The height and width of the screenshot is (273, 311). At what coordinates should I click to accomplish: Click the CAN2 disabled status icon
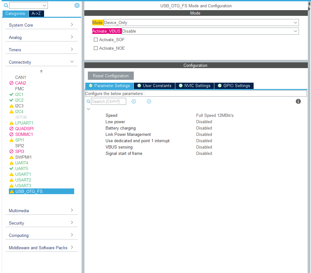(x=11, y=83)
